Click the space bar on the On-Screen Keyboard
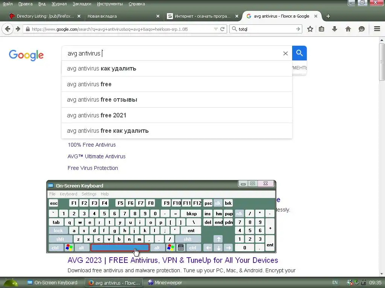The image size is (385, 288). (x=120, y=247)
